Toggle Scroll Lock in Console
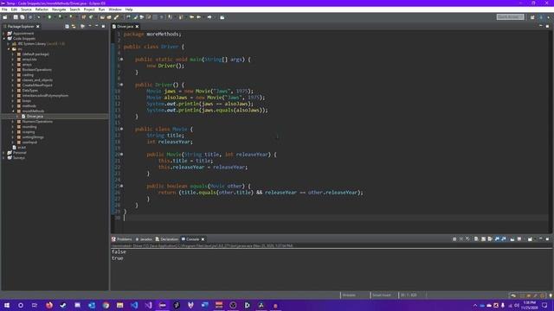 483,239
